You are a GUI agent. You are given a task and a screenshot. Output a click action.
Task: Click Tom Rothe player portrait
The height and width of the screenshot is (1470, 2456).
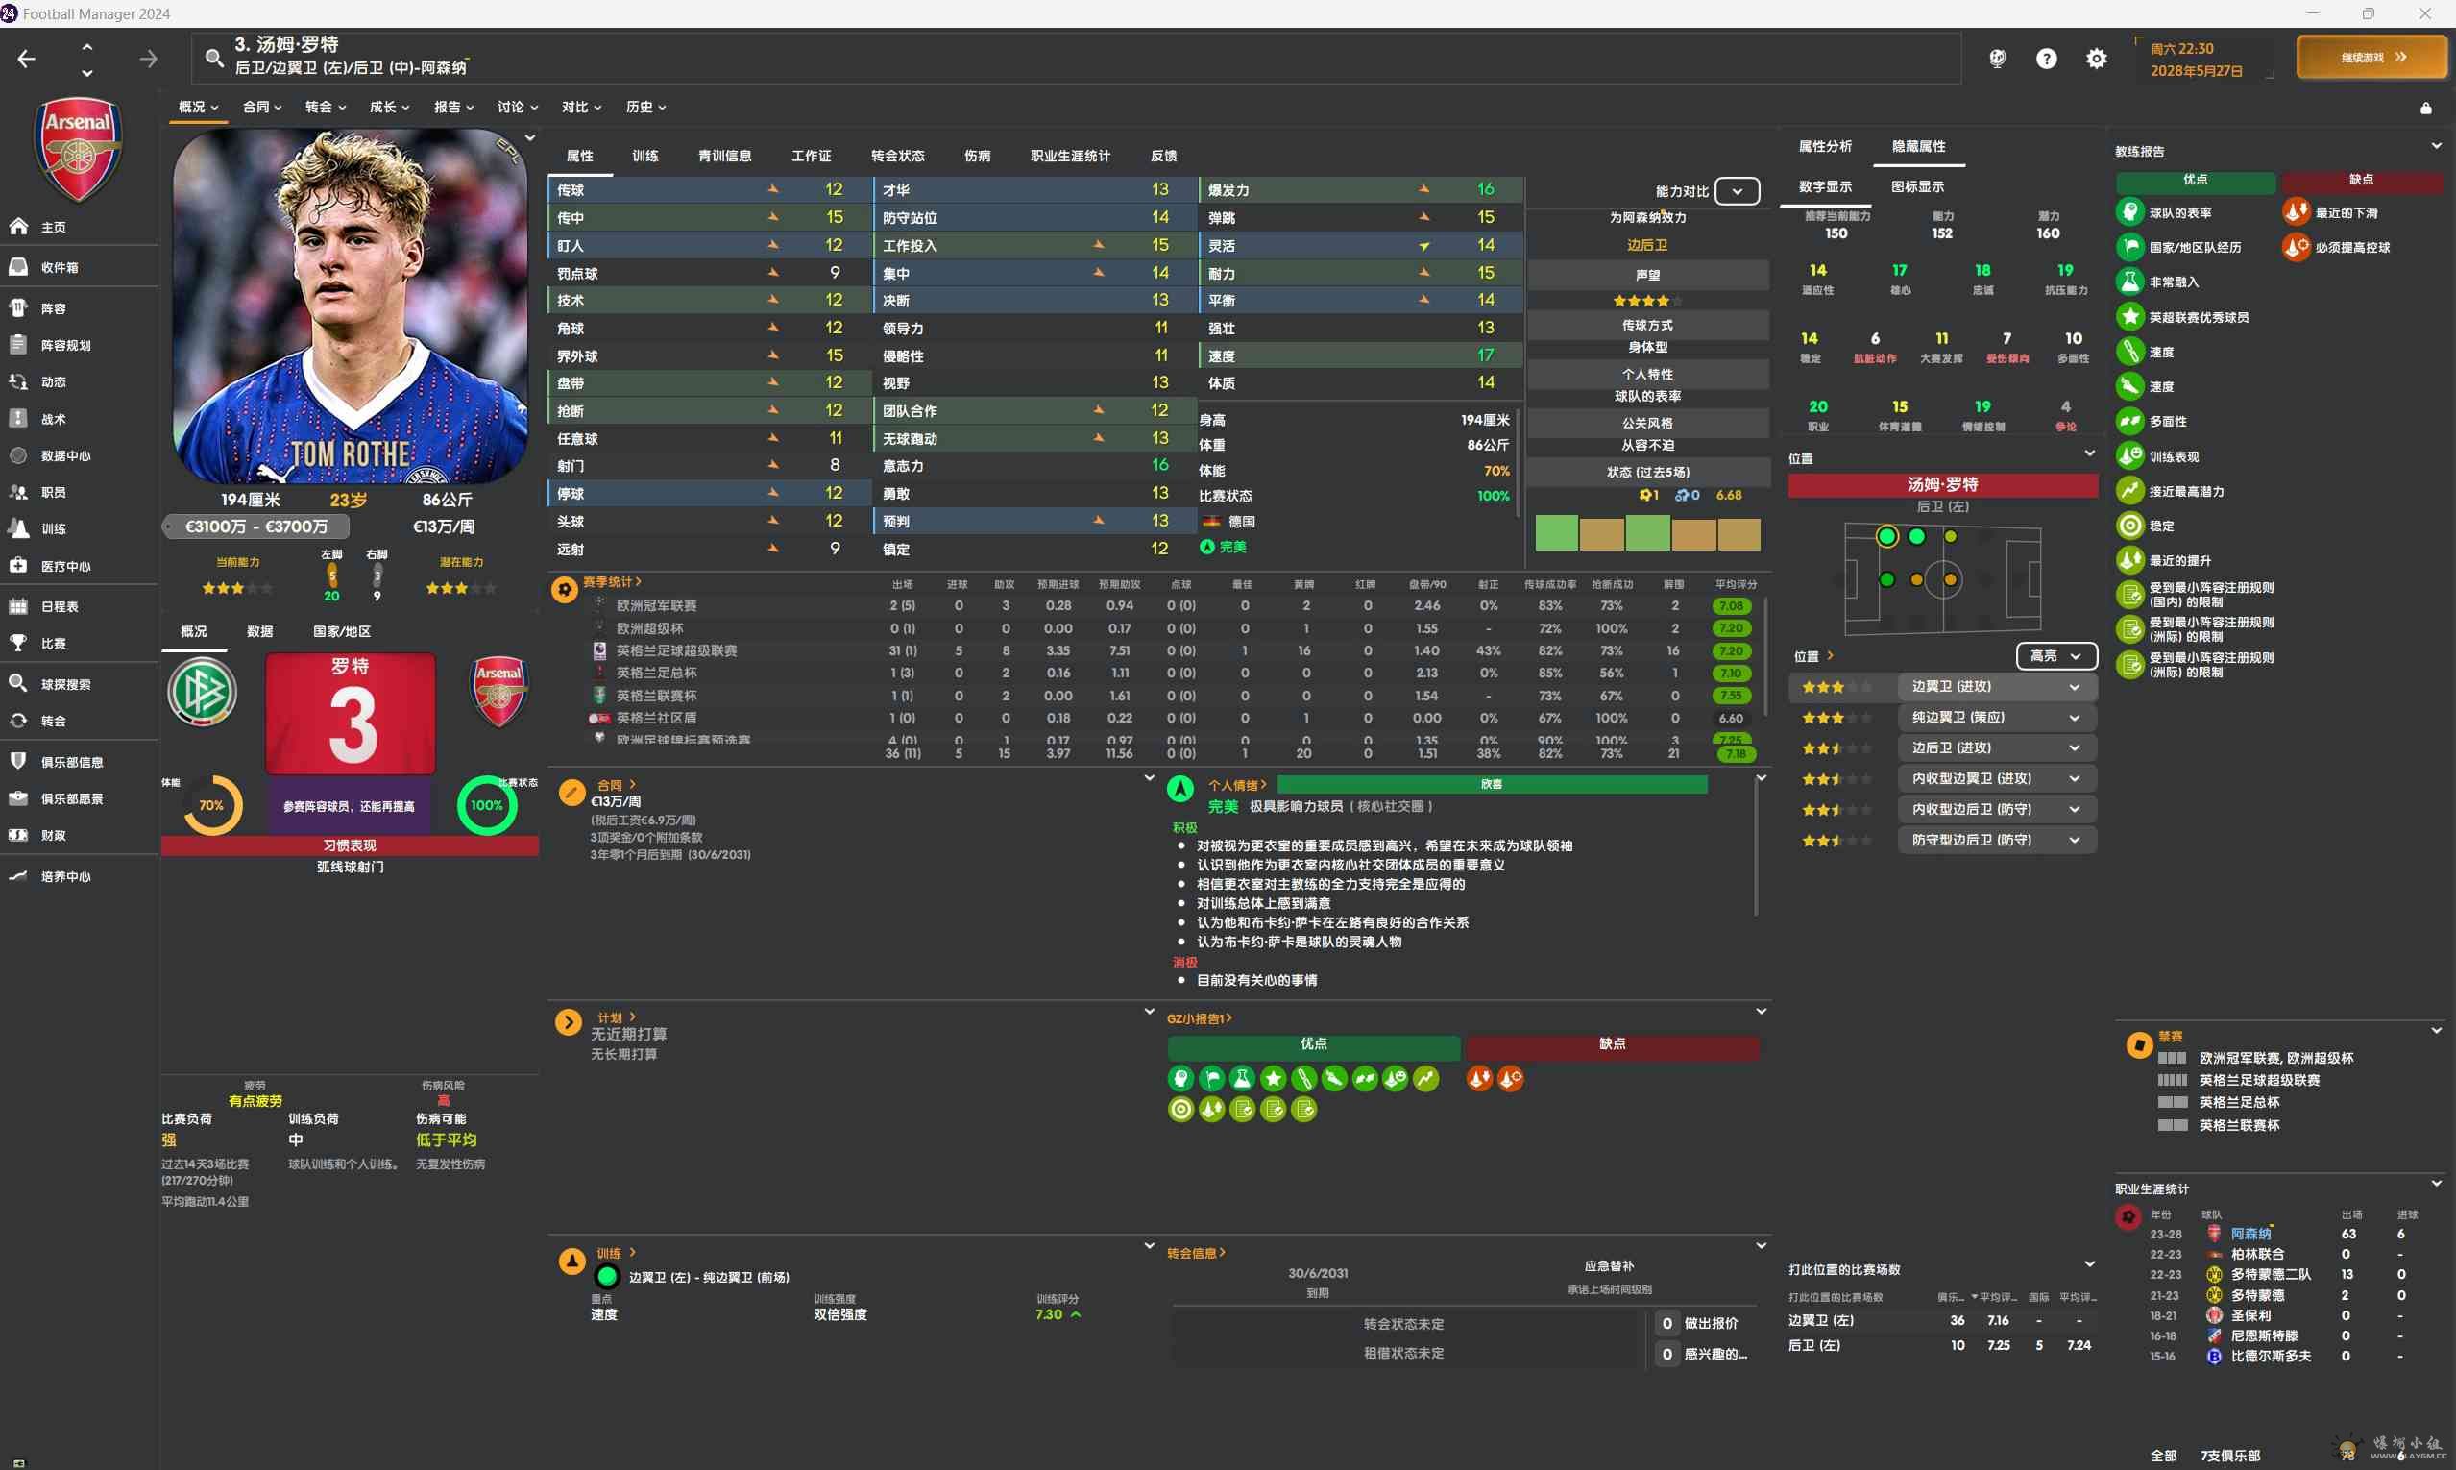[x=350, y=306]
